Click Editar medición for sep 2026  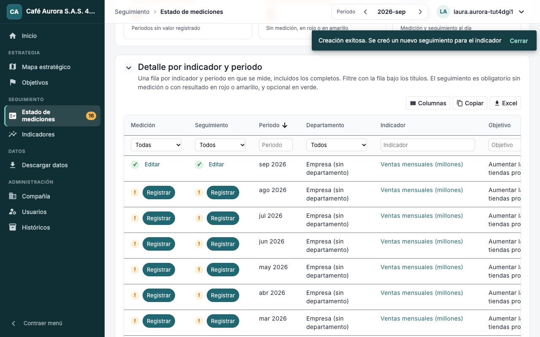(152, 165)
